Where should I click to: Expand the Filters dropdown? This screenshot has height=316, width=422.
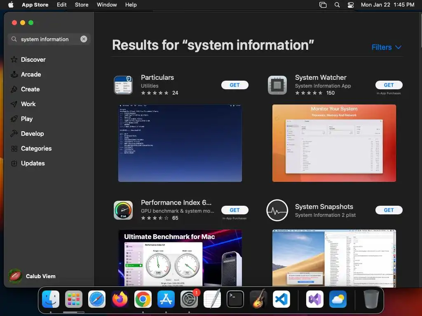click(x=386, y=47)
